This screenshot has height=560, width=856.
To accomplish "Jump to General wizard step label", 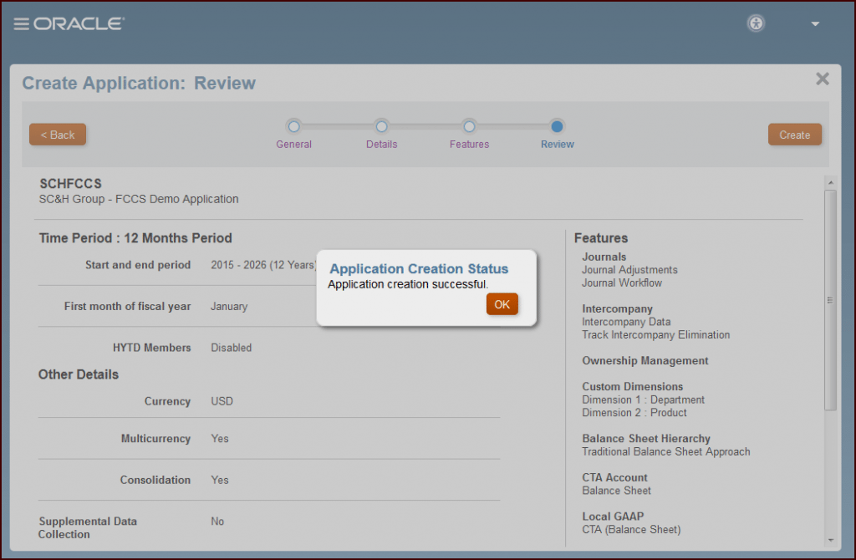I will tap(293, 144).
